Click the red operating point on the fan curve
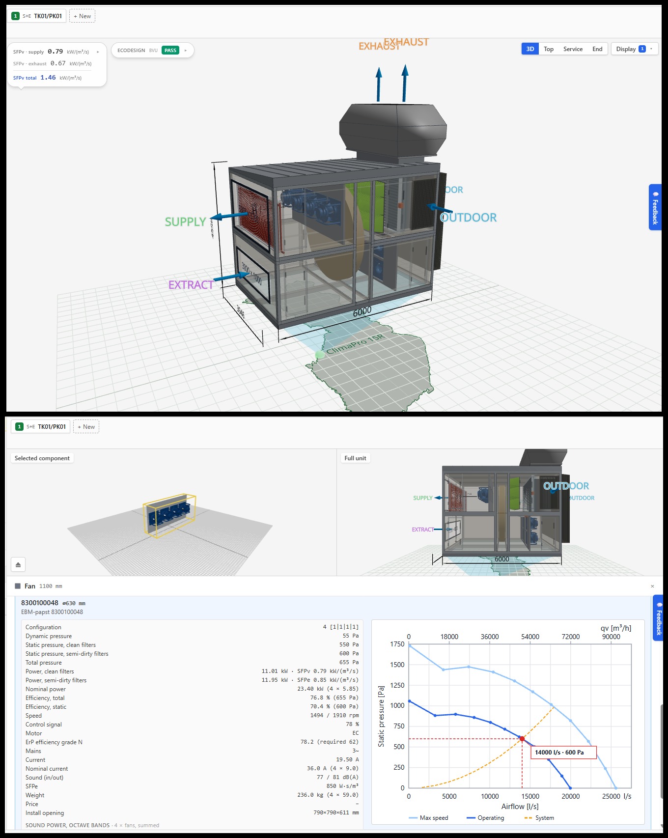668x838 pixels. coord(522,739)
